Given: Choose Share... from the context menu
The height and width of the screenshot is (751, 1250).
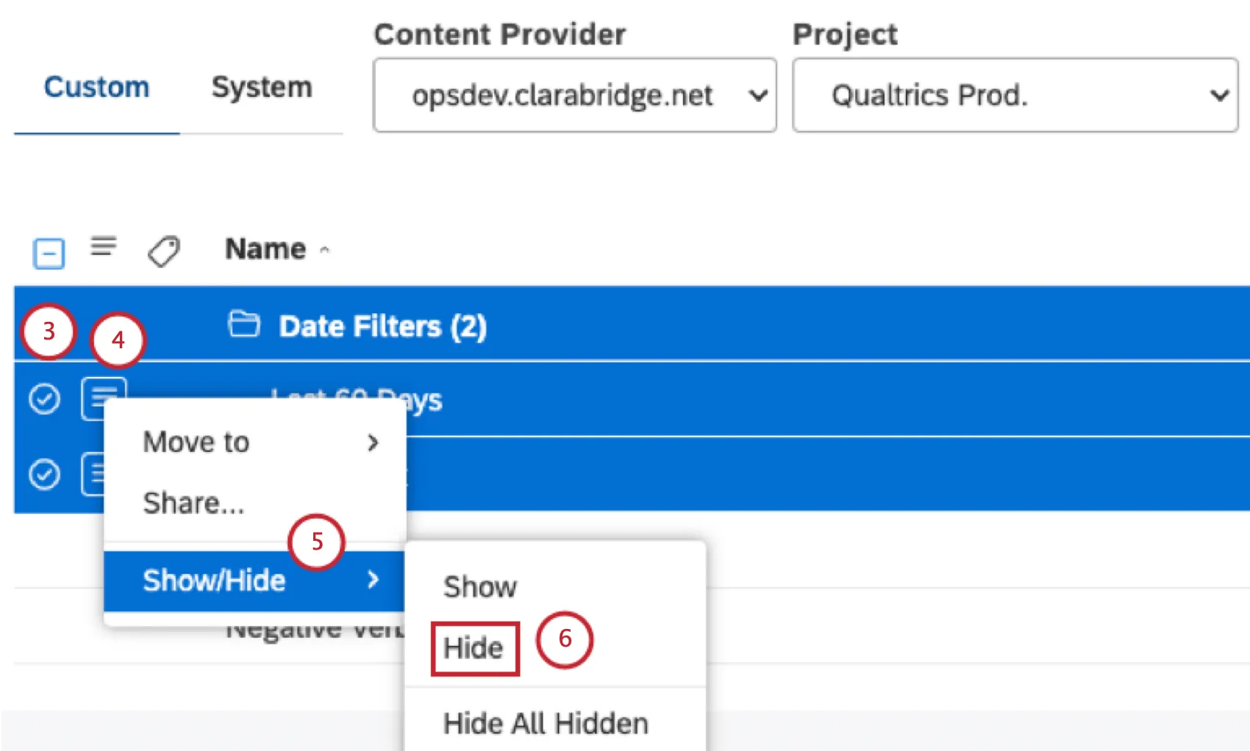Looking at the screenshot, I should click(x=193, y=503).
